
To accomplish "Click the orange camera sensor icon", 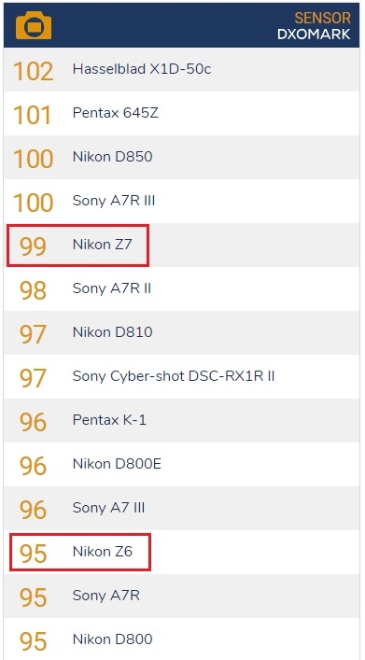I will pyautogui.click(x=34, y=26).
